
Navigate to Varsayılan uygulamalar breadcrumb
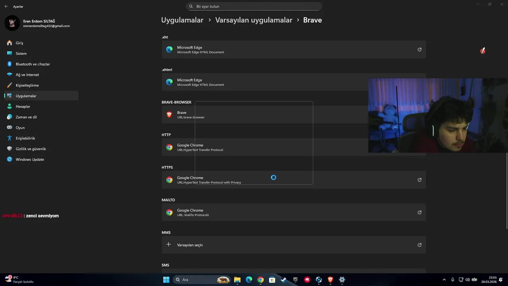tap(254, 20)
